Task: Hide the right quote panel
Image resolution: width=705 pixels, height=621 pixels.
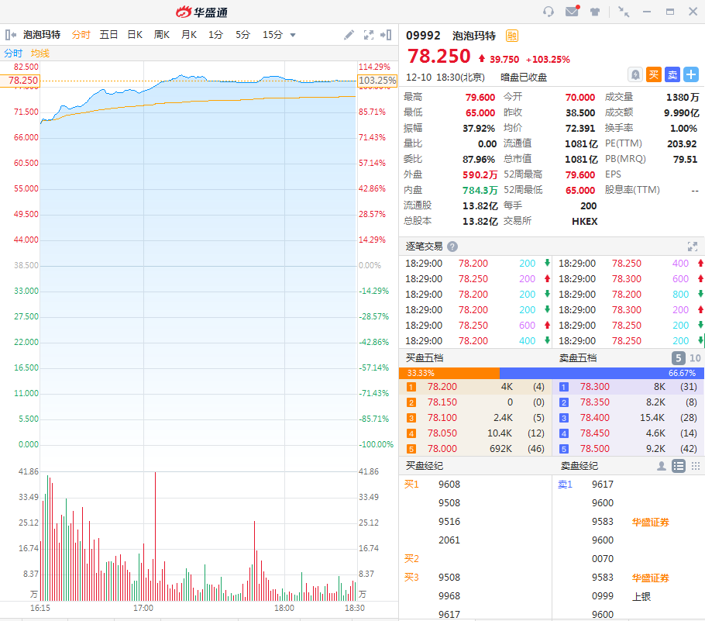Action: coord(386,35)
